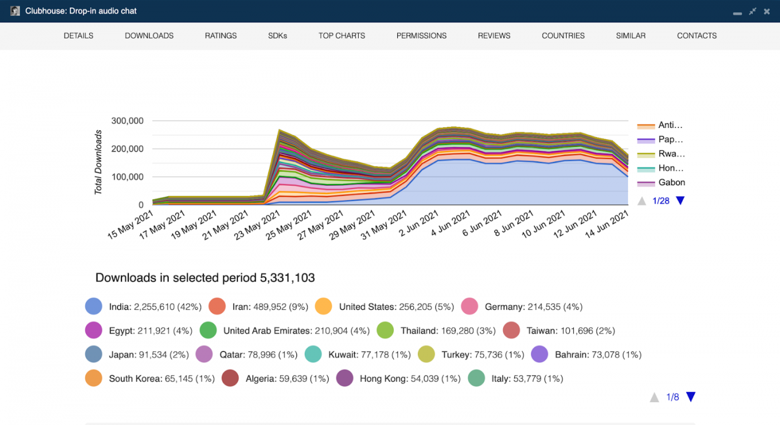Image resolution: width=780 pixels, height=425 pixels.
Task: Click the text United States: 256,205 (5%)
Action: (x=397, y=307)
